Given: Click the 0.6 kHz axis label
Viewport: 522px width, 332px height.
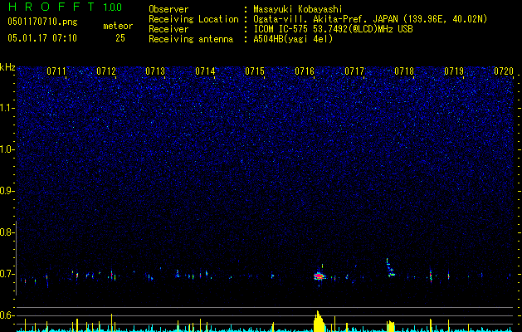Looking at the screenshot, I should tap(7, 315).
